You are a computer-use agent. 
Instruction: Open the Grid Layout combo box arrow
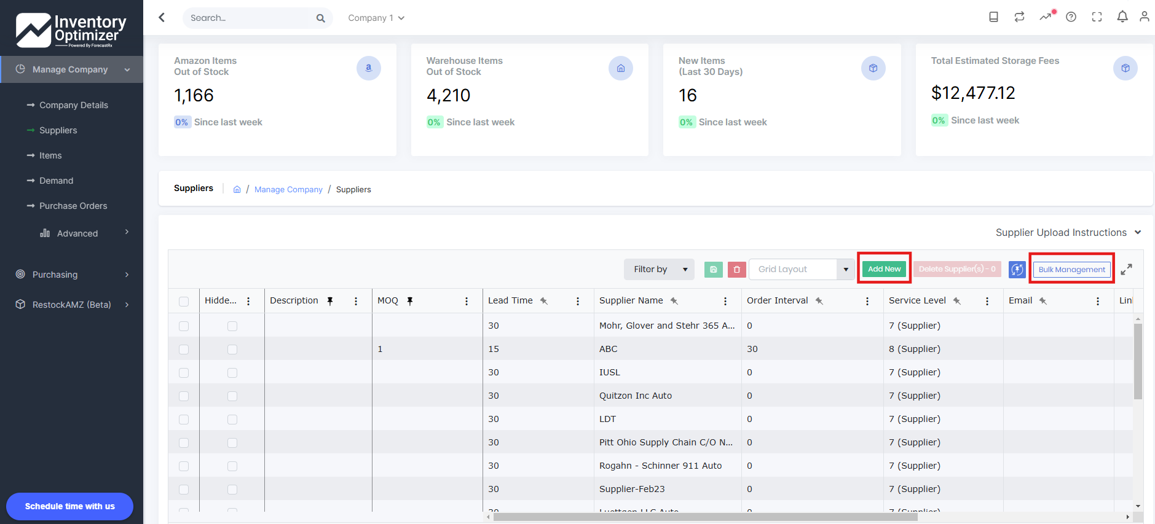tap(846, 269)
